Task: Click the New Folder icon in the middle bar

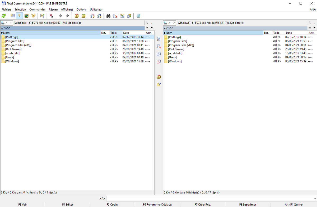Action: click(159, 85)
